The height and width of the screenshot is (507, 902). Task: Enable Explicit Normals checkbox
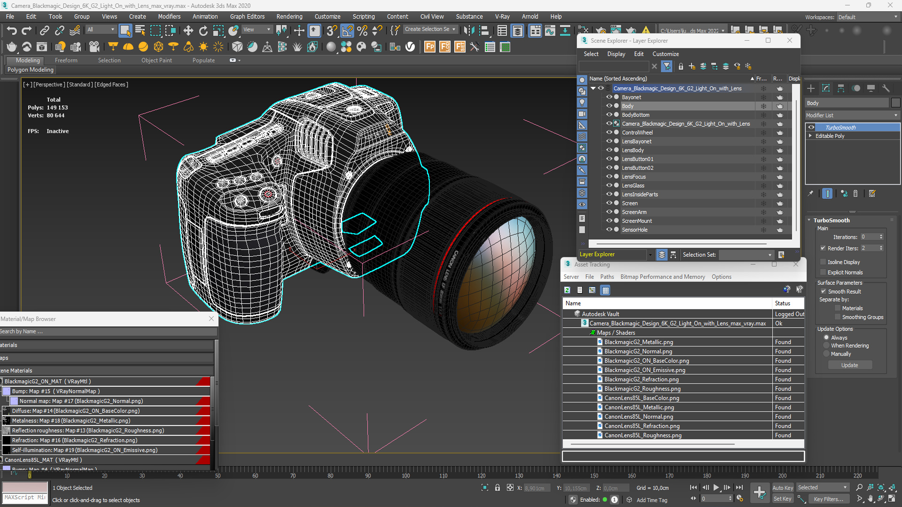coord(823,272)
